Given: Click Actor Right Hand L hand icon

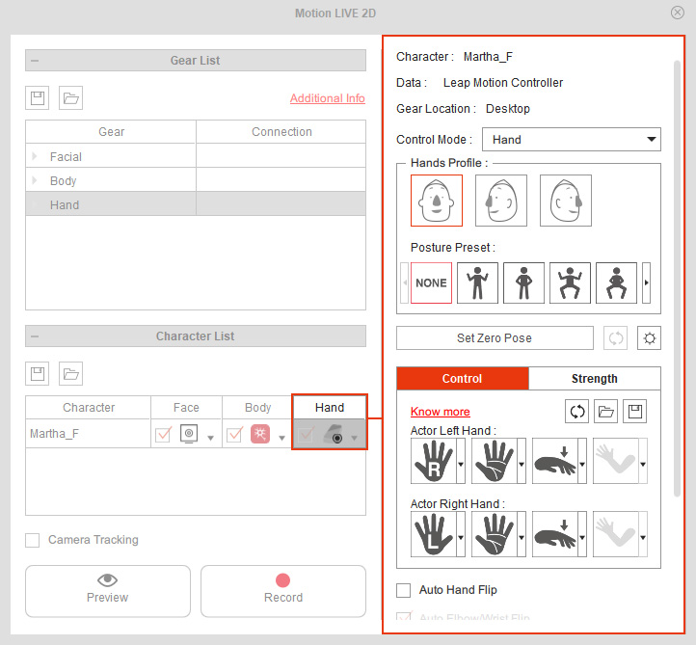Looking at the screenshot, I should (x=434, y=534).
